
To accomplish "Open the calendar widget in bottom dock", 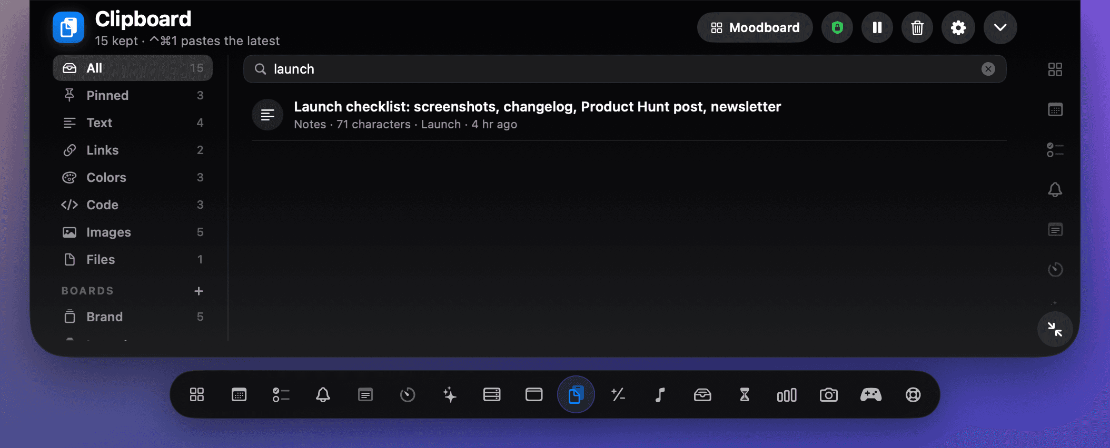I will click(x=239, y=395).
